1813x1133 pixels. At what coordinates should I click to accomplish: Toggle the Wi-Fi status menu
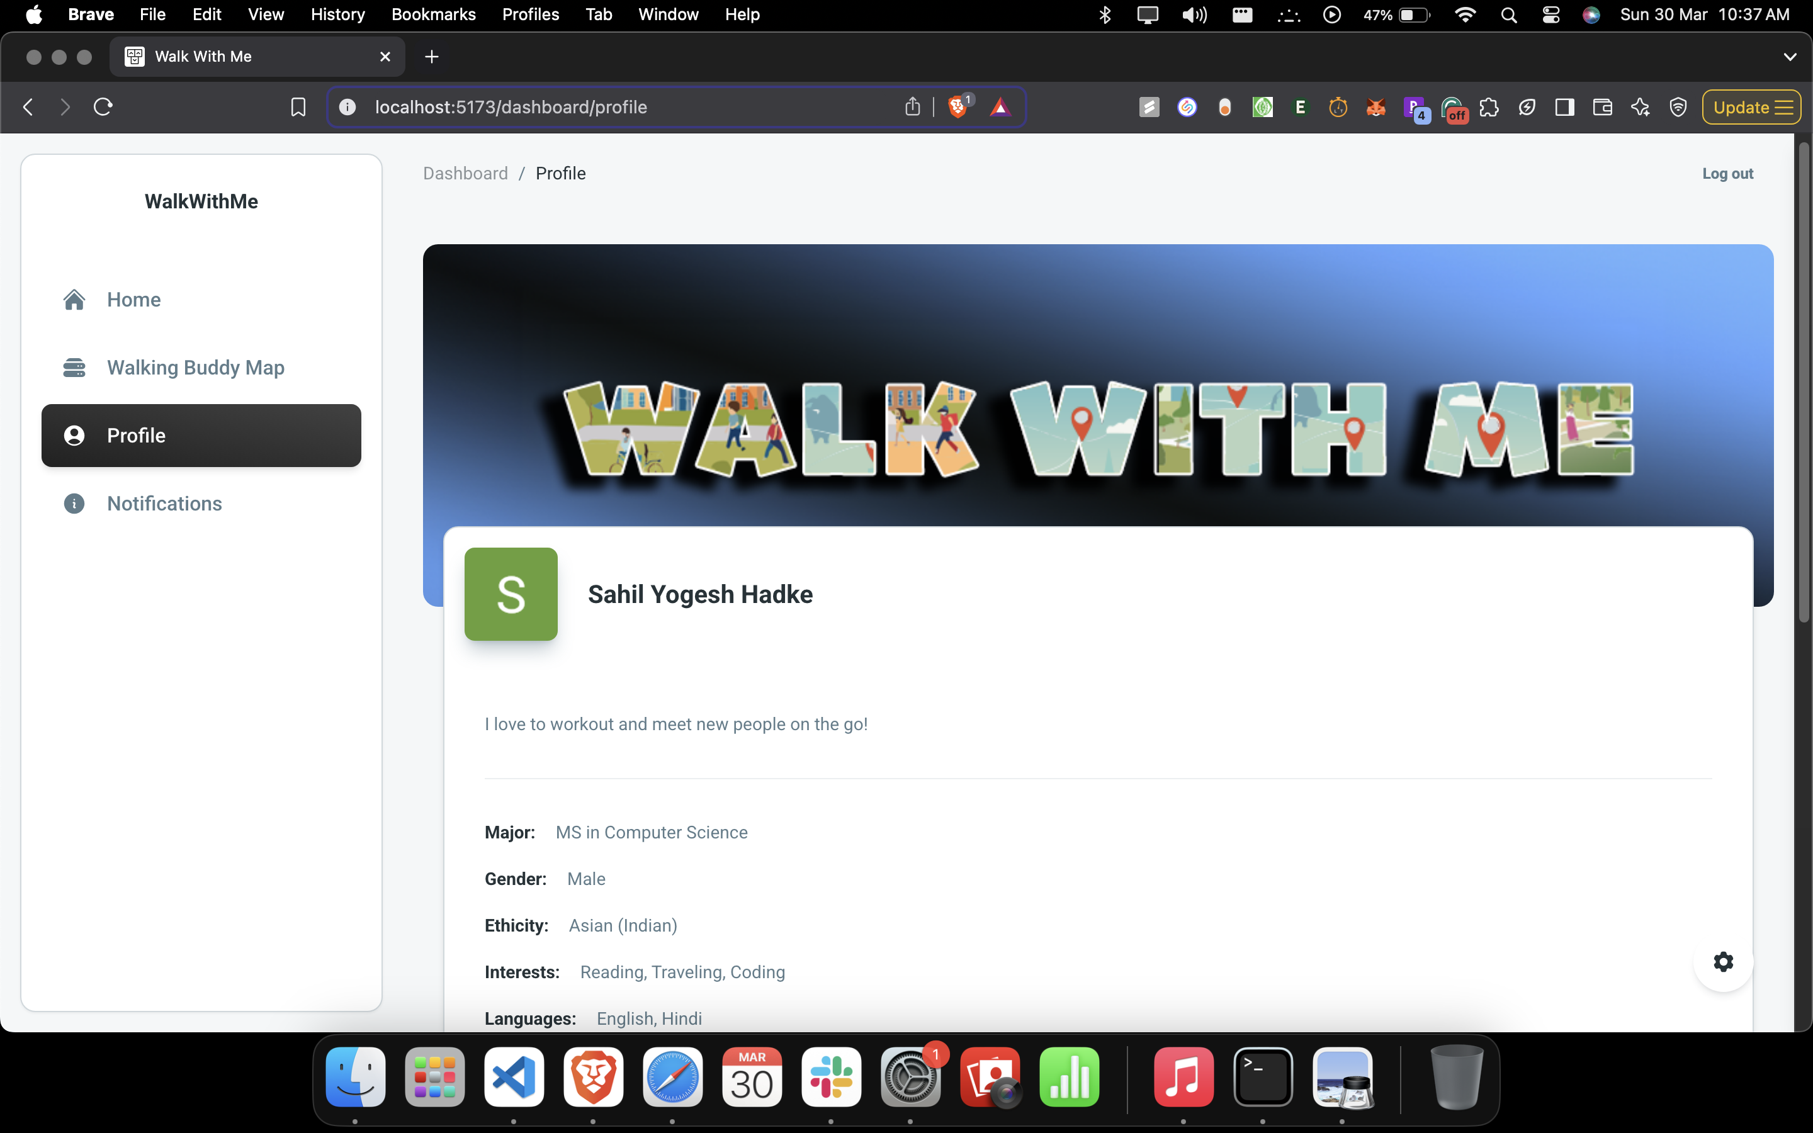pyautogui.click(x=1465, y=15)
